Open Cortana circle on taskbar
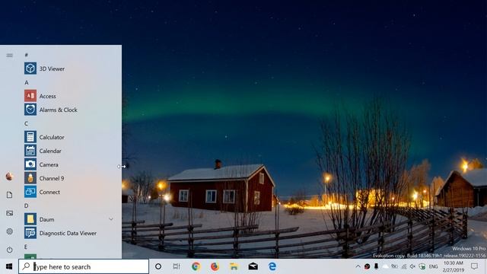 point(158,266)
